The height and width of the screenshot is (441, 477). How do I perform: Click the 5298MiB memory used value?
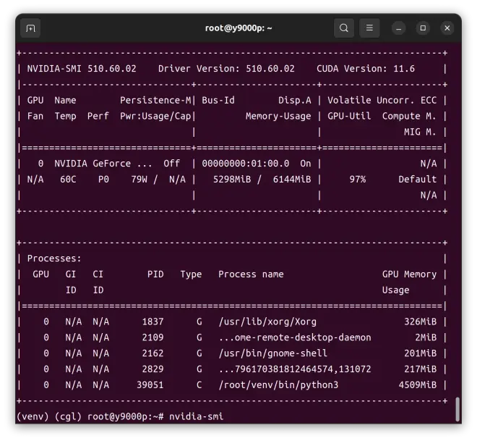click(232, 180)
